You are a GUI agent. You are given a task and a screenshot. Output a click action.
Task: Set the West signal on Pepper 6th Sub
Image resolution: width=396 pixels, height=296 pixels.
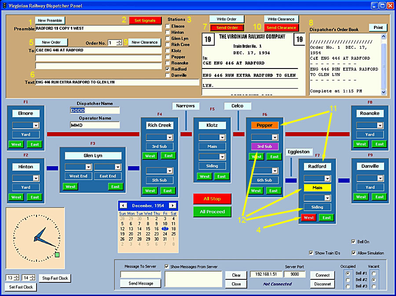(x=256, y=191)
